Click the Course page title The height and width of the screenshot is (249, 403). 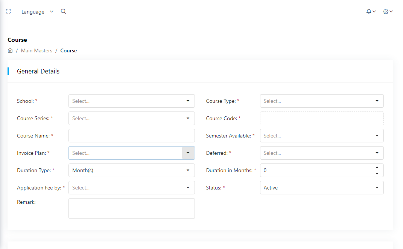coord(17,40)
